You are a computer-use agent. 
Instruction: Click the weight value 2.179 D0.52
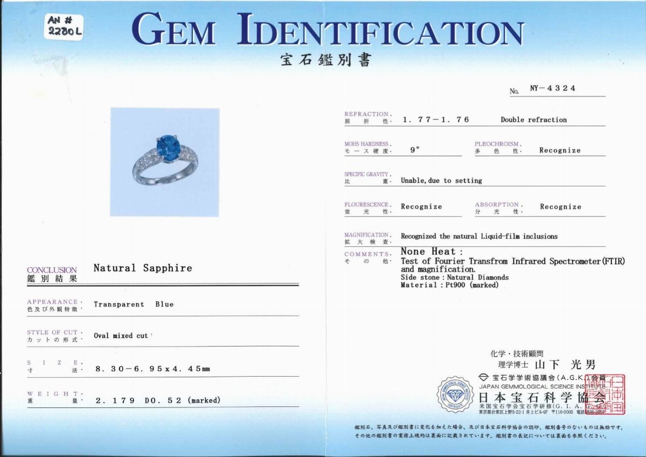point(158,400)
